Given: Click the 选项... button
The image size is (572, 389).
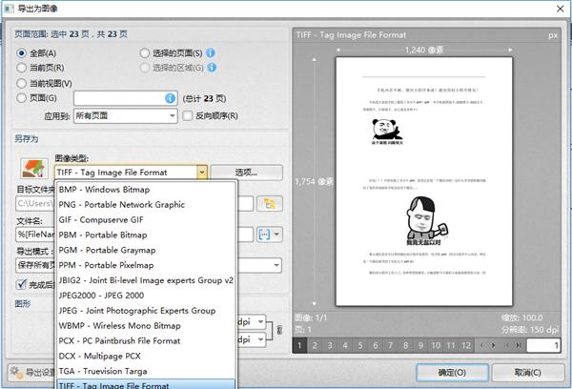Looking at the screenshot, I should [246, 173].
